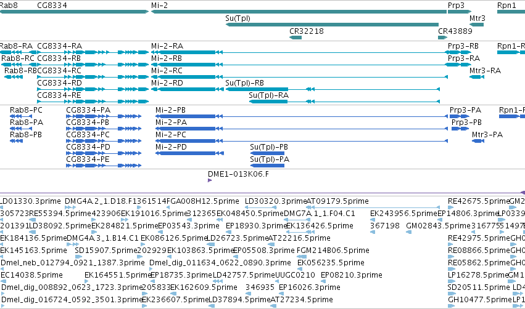
Task: Click the LD37894.5prime EST label
Action: coord(239,300)
